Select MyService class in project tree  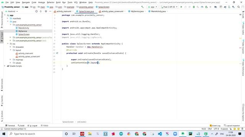pos(23,31)
